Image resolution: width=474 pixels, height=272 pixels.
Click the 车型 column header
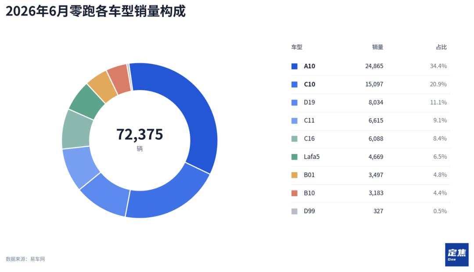click(x=297, y=47)
